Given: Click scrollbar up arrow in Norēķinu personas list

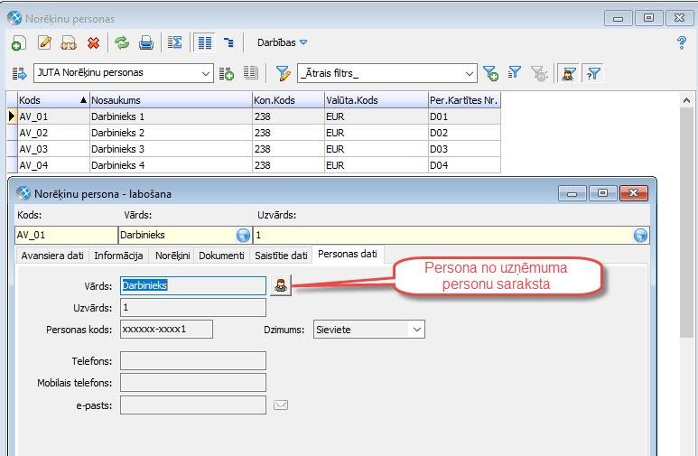Looking at the screenshot, I should coord(686,100).
